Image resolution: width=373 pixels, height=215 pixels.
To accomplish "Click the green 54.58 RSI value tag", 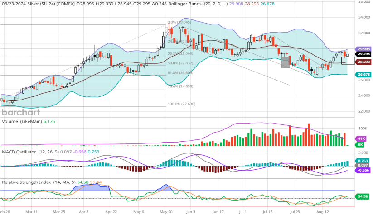I will tap(363, 197).
